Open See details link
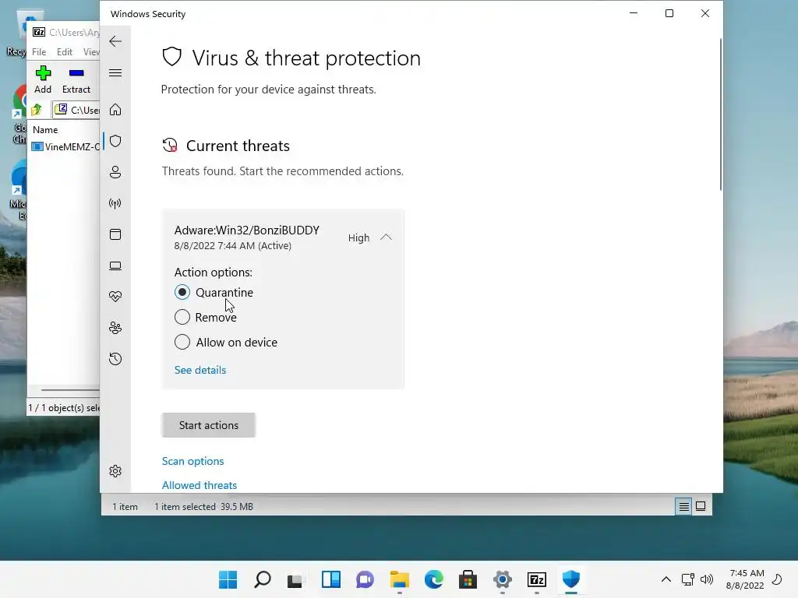This screenshot has height=598, width=798. click(x=200, y=370)
